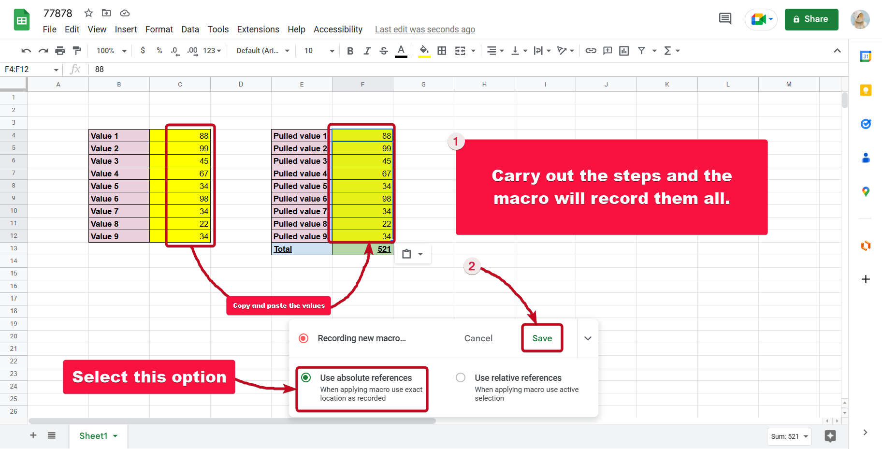This screenshot has width=882, height=449.
Task: Apply currency format
Action: [143, 50]
